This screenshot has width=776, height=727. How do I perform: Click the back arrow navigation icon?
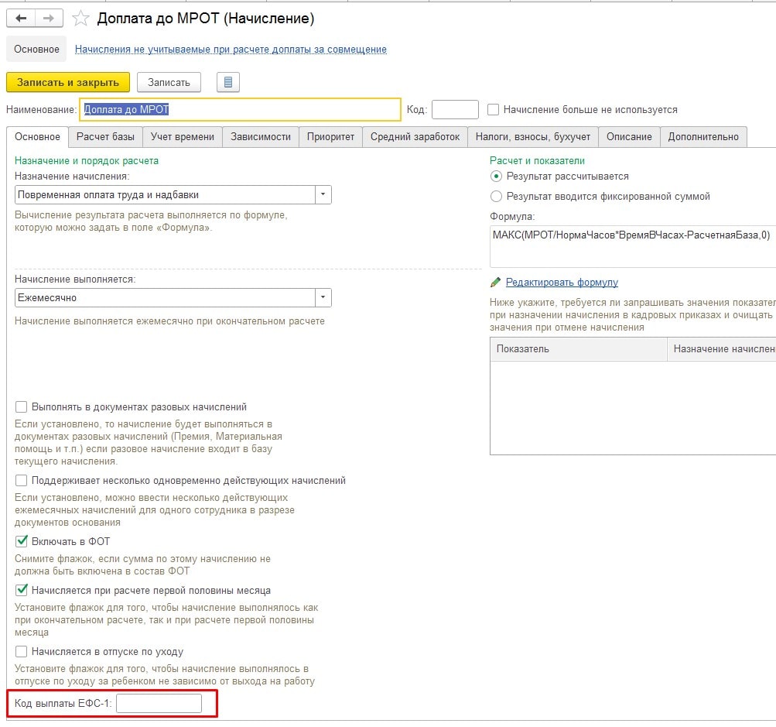(x=21, y=18)
